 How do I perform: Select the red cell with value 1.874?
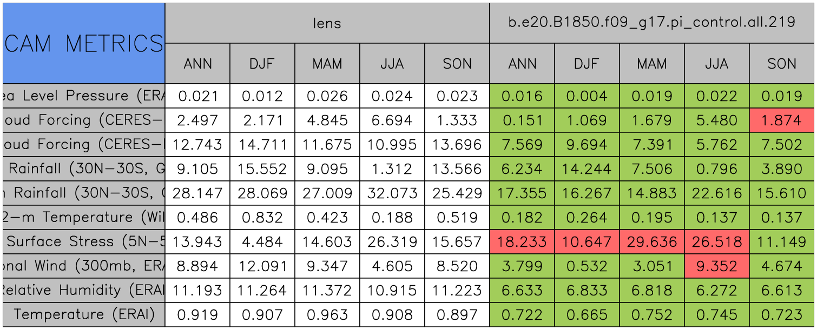coord(782,120)
